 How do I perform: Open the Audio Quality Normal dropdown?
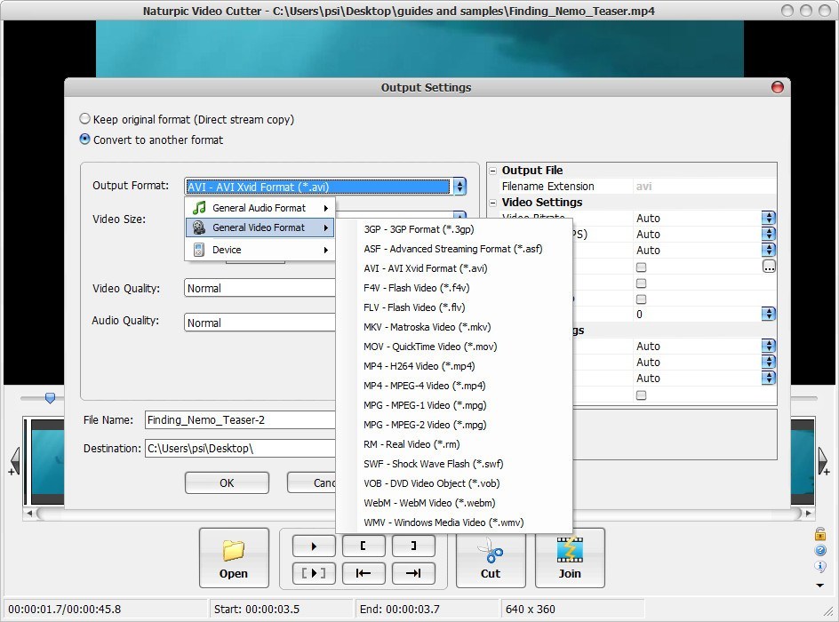pos(260,323)
